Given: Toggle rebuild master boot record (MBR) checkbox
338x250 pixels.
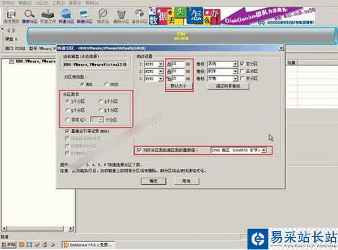Looking at the screenshot, I should (67, 131).
